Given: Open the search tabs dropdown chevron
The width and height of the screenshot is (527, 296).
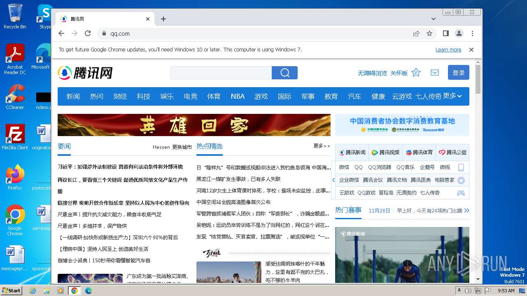Looking at the screenshot, I should click(x=433, y=19).
